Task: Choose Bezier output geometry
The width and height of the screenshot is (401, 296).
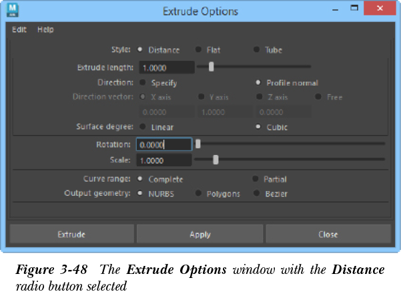Action: coord(257,194)
